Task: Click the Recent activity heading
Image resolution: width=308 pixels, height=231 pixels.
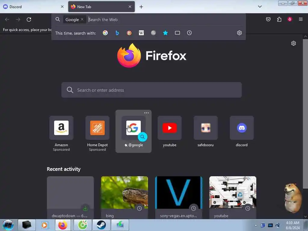Action: [64, 169]
